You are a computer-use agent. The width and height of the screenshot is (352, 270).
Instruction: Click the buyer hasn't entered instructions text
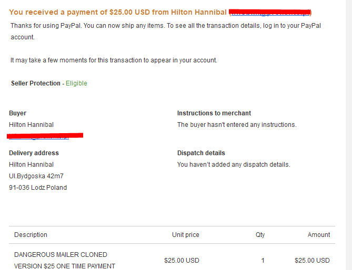pyautogui.click(x=237, y=125)
